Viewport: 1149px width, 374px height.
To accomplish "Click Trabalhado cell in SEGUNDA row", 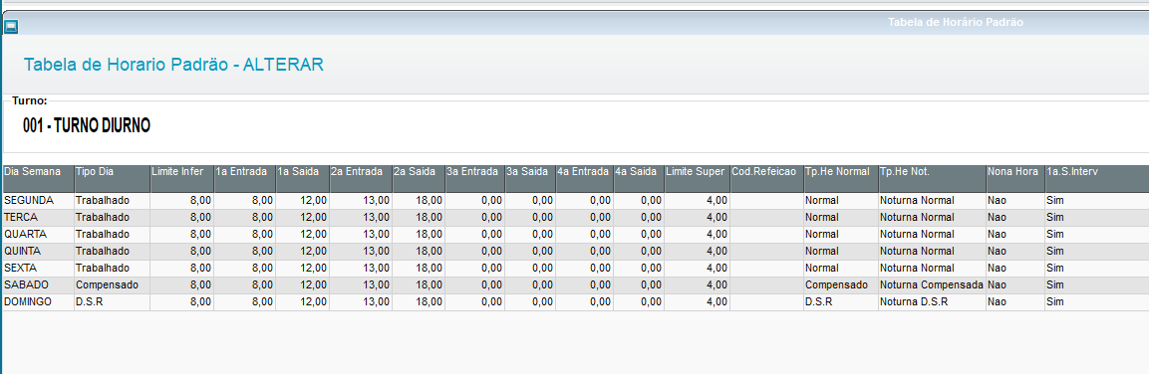I will click(113, 200).
